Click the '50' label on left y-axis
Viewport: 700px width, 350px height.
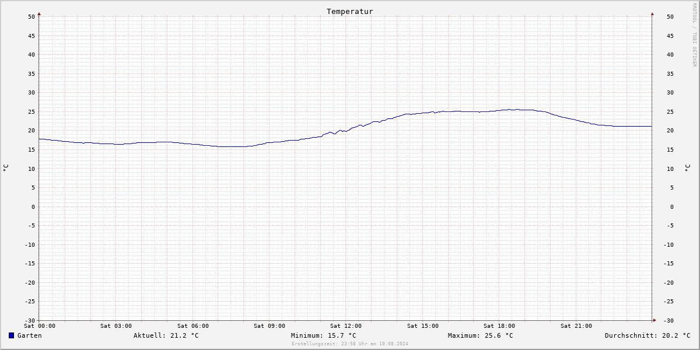coord(32,17)
